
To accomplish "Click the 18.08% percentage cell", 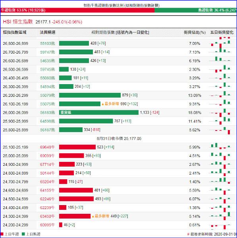I will click(x=195, y=113).
